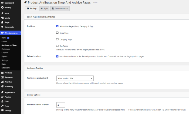189x114 pixels.
Task: Click the Dashboard gauge icon
Action: point(2,3)
